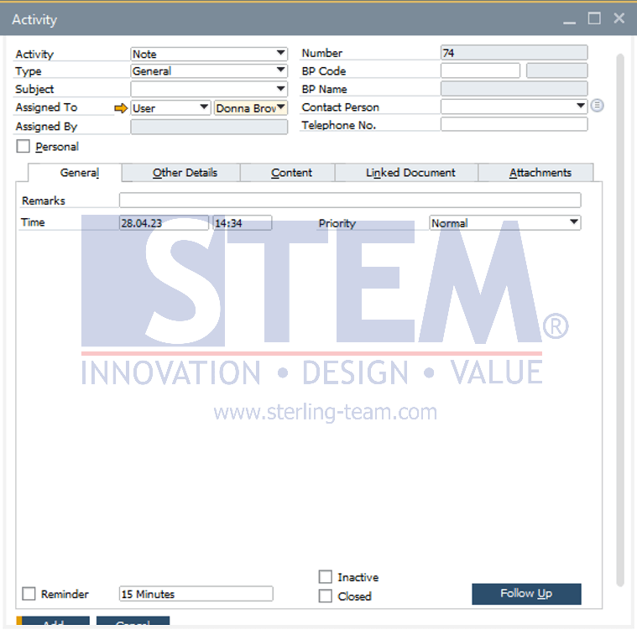Click into the Remarks field
637x630 pixels.
click(350, 200)
